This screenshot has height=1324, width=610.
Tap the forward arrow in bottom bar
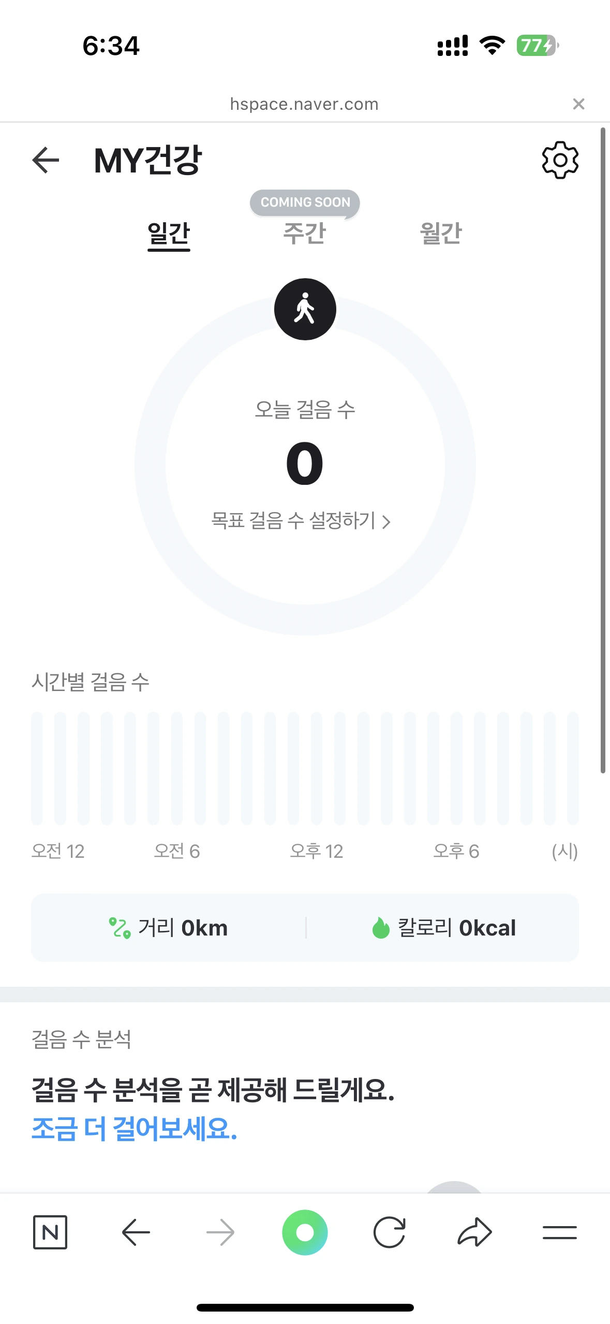click(x=220, y=1232)
